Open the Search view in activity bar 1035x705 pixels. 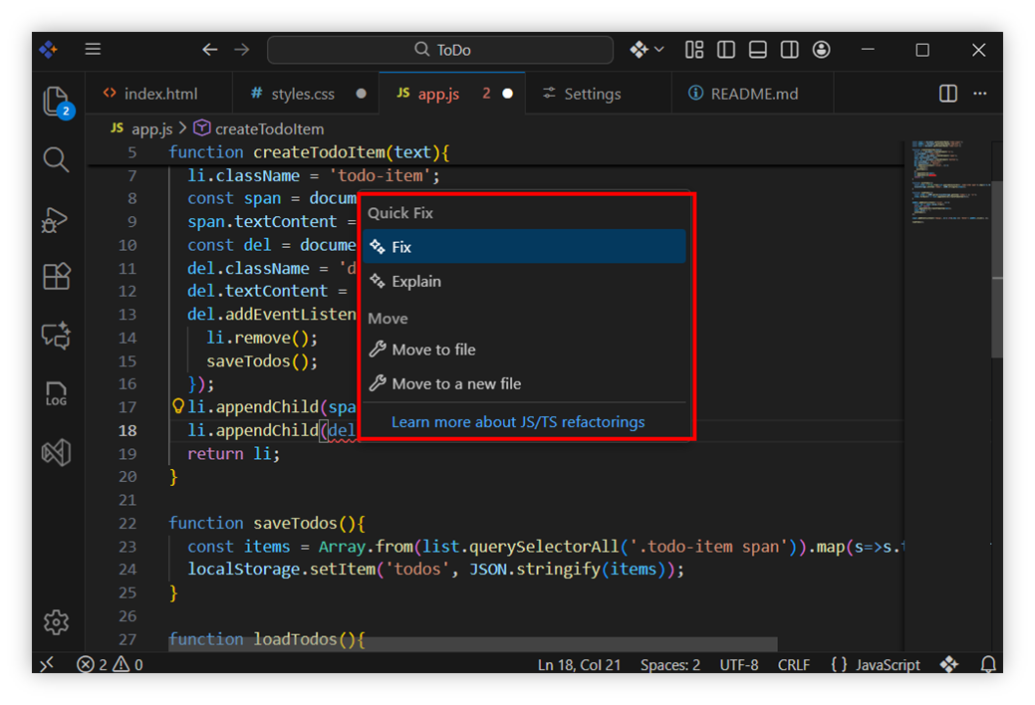57,159
